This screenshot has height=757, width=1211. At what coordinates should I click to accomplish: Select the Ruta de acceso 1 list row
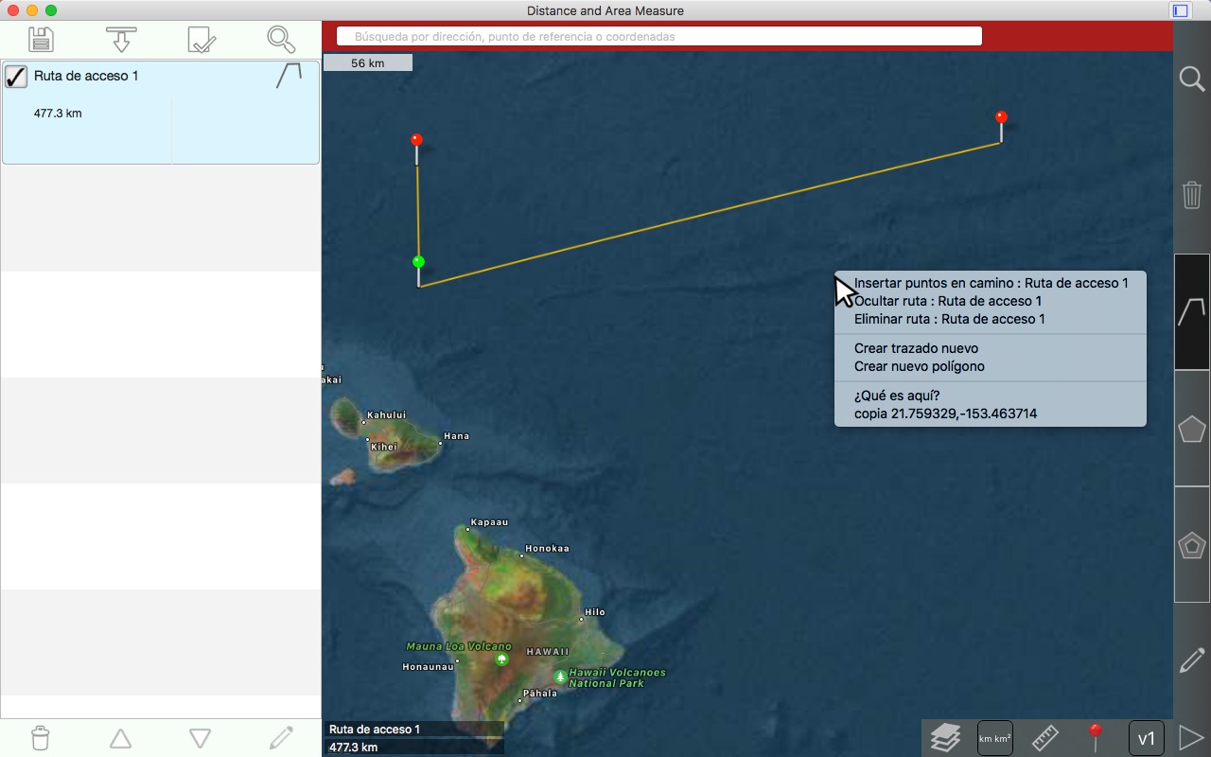[x=161, y=113]
